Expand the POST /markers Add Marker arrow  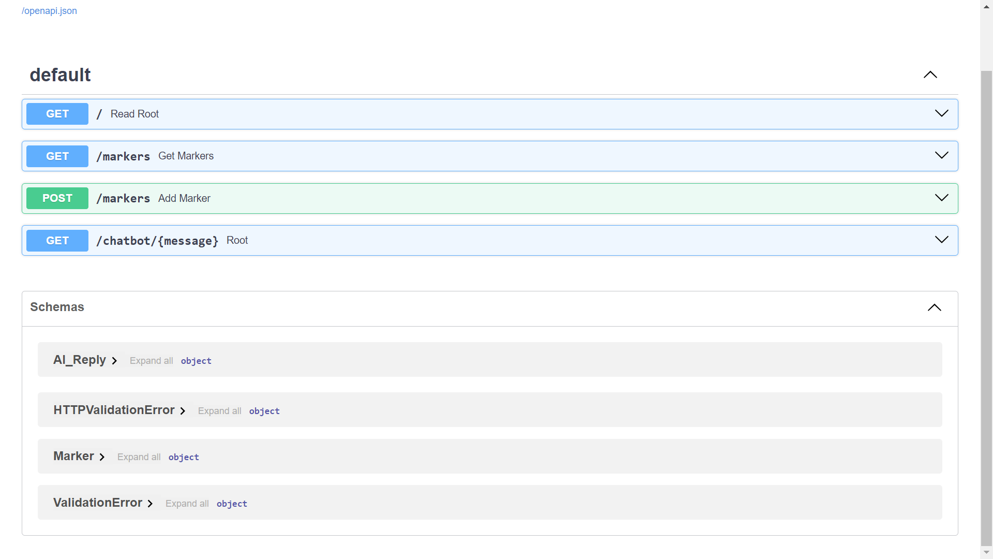(x=941, y=198)
